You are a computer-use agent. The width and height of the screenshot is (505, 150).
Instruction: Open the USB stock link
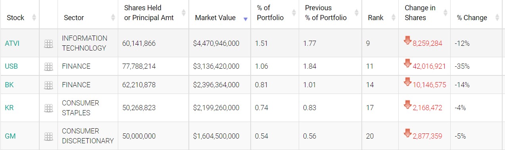pyautogui.click(x=11, y=66)
